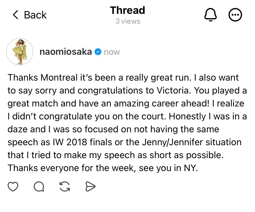Click the "now" post timestamp
255x212 pixels.
[112, 52]
